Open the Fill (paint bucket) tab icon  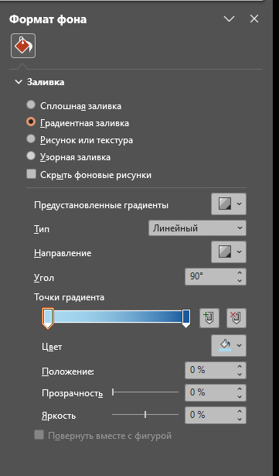[x=23, y=46]
